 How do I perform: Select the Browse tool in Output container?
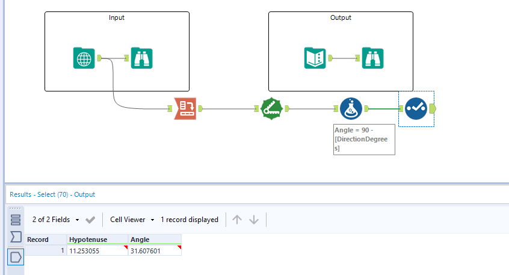pyautogui.click(x=372, y=58)
